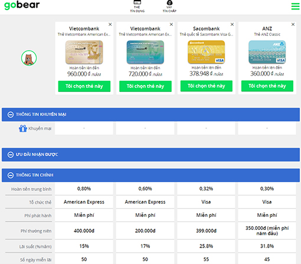
Task: Open the hamburger menu icon
Action: tap(295, 6)
